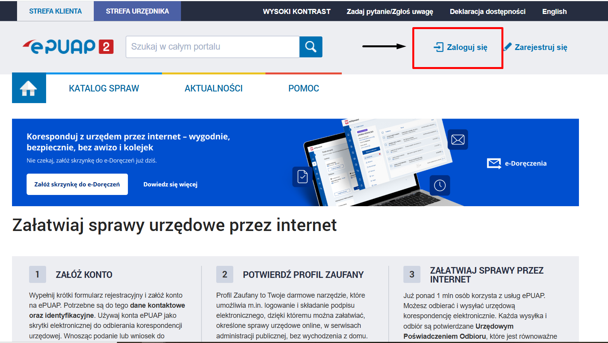Click the envelope icon in the banner

click(x=458, y=140)
